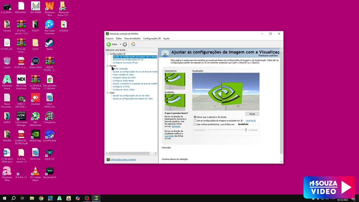
Task: Click the page's scroll down arrow
Action: [x=281, y=162]
